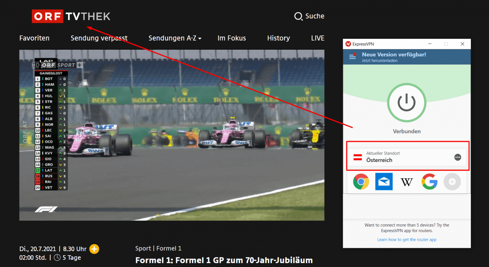The image size is (489, 267).
Task: Click Neue Version verfügbar banner
Action: click(x=394, y=54)
